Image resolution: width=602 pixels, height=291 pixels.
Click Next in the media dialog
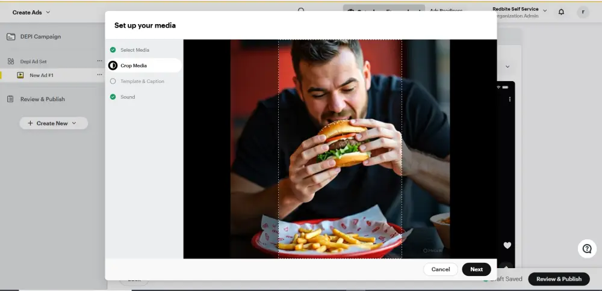point(476,269)
